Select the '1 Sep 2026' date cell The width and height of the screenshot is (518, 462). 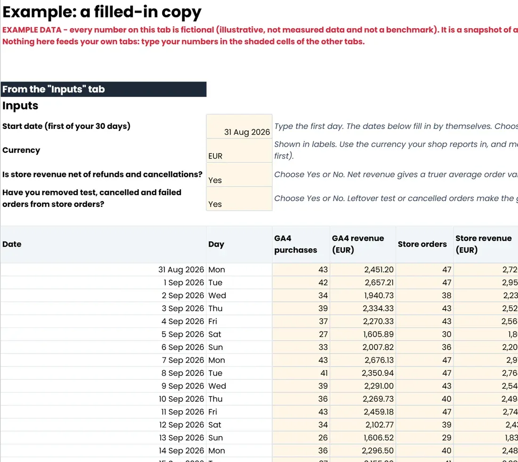pyautogui.click(x=104, y=282)
